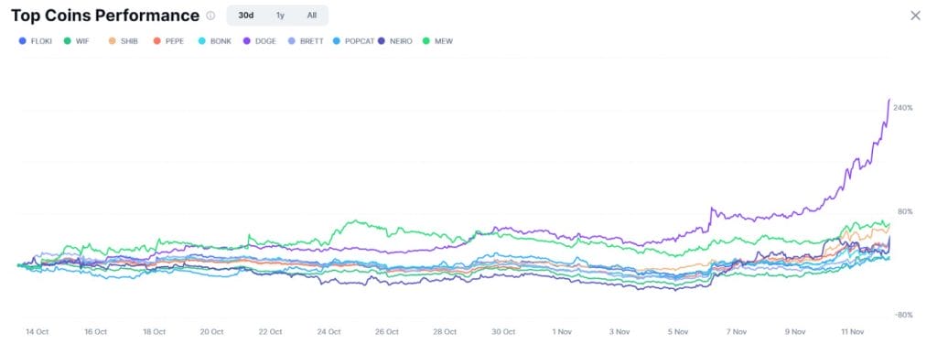The height and width of the screenshot is (354, 937).
Task: Click the 14 Oct date label
Action: pyautogui.click(x=37, y=331)
